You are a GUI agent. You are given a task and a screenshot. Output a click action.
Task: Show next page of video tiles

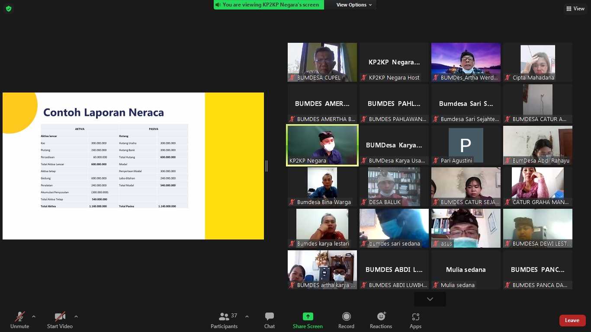[x=430, y=299]
